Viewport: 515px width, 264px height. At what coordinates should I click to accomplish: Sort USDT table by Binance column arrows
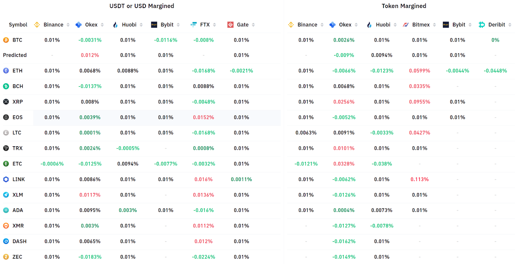[68, 25]
